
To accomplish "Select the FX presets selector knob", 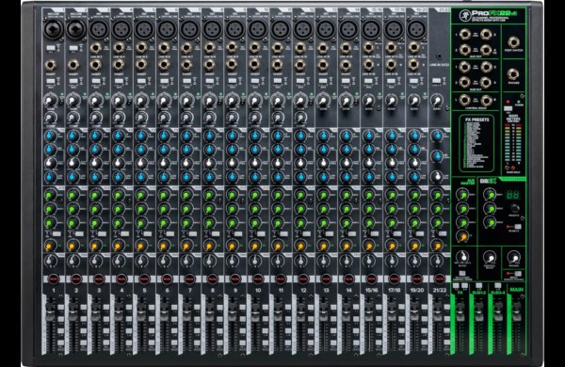I will (x=514, y=208).
